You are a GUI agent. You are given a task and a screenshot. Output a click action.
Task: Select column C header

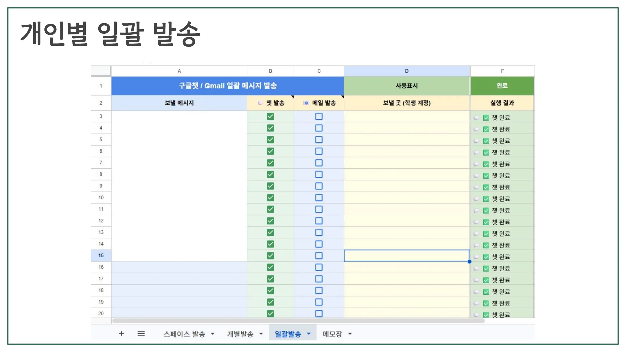tap(319, 71)
